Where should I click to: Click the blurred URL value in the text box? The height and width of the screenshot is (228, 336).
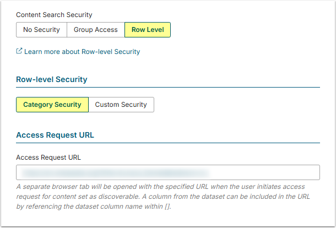tap(110, 172)
